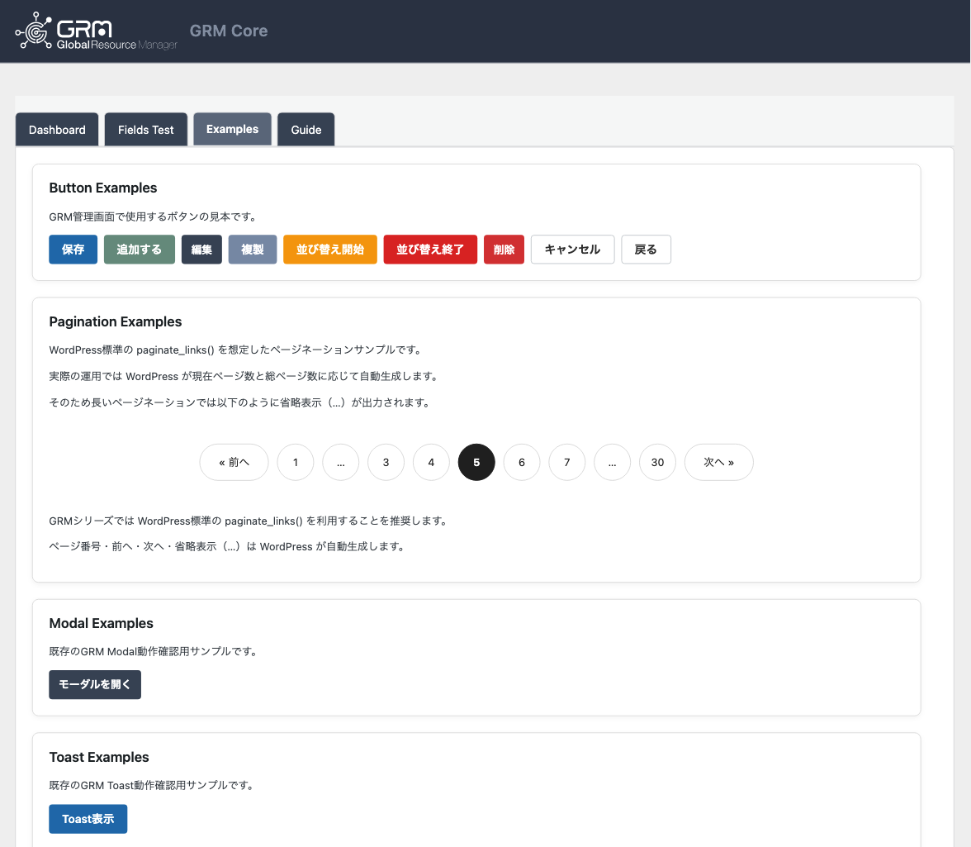End sorting with 並び替え終了 button
Image resolution: width=971 pixels, height=847 pixels.
click(x=430, y=249)
